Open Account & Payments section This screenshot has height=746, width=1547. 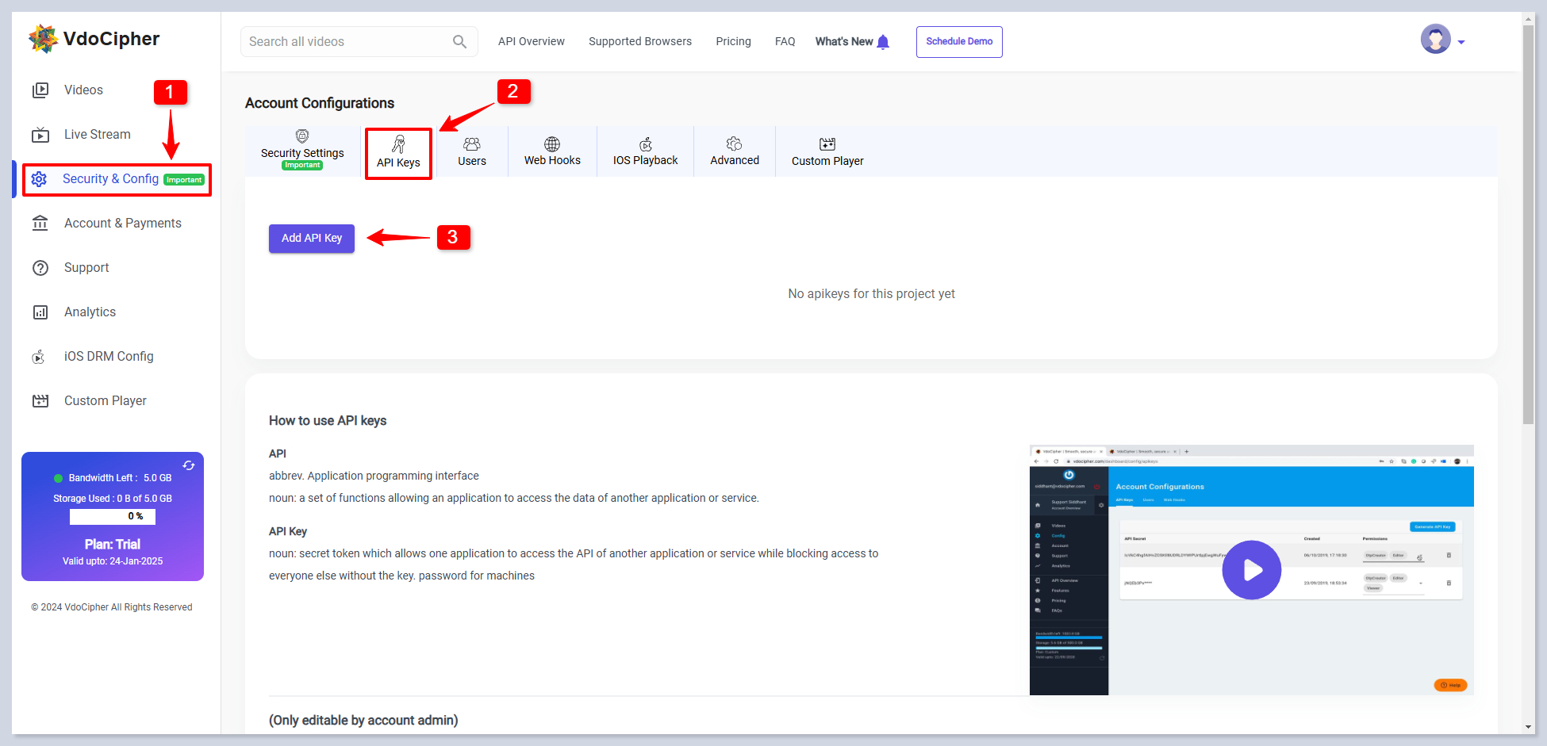pyautogui.click(x=122, y=224)
